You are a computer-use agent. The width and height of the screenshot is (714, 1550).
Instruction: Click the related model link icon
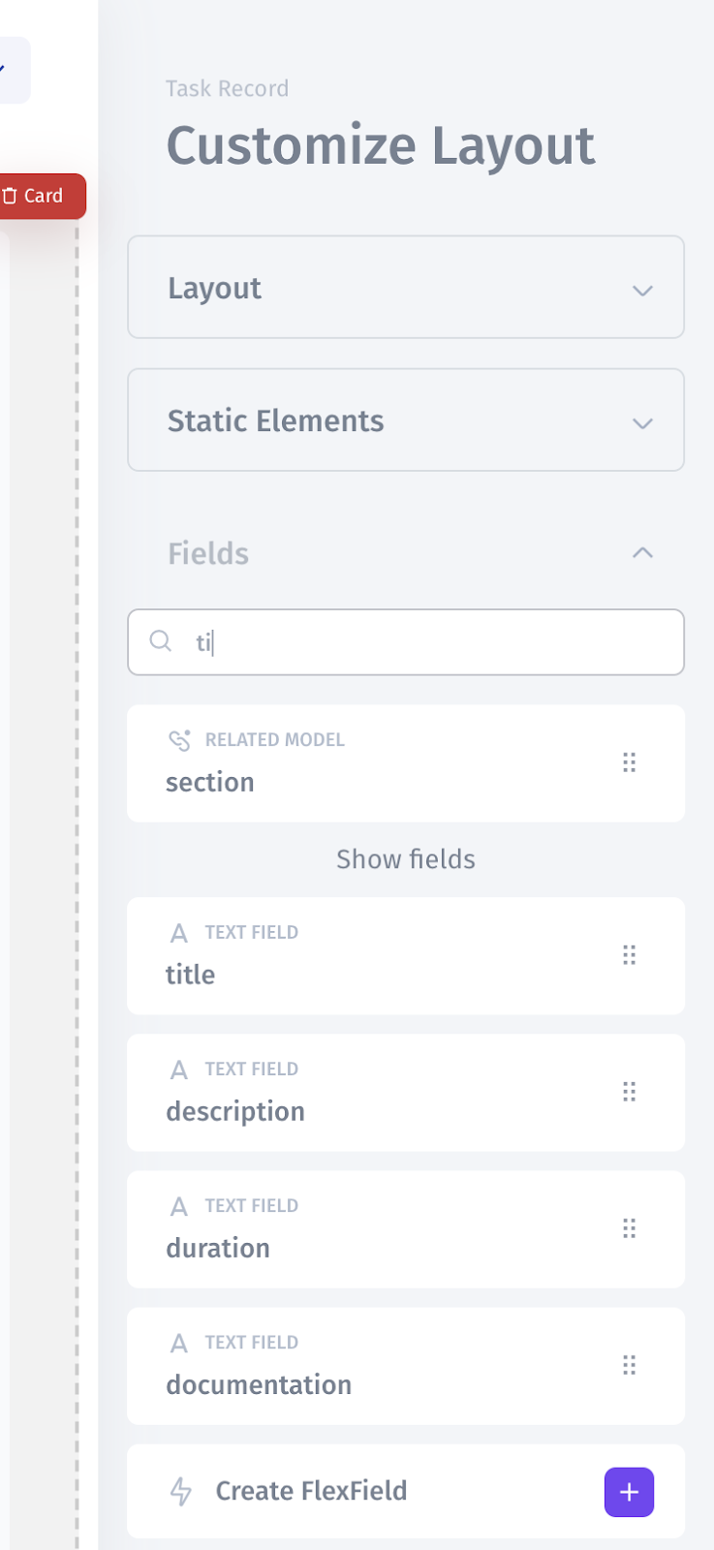click(180, 740)
